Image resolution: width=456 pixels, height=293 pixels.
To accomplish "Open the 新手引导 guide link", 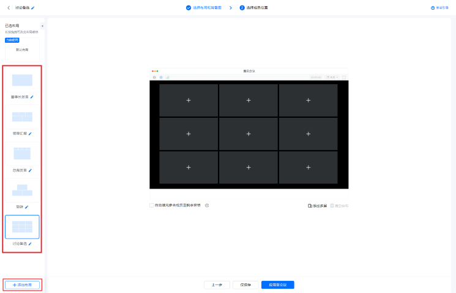I will (x=439, y=8).
